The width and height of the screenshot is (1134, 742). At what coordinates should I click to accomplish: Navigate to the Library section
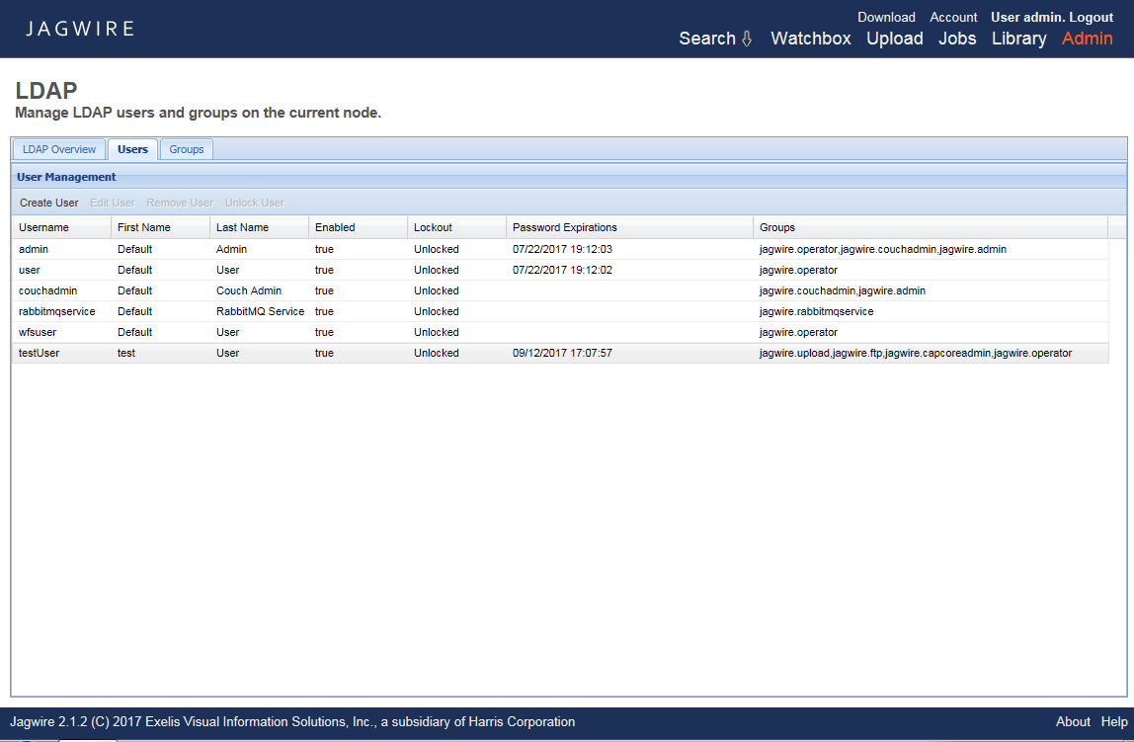1018,39
